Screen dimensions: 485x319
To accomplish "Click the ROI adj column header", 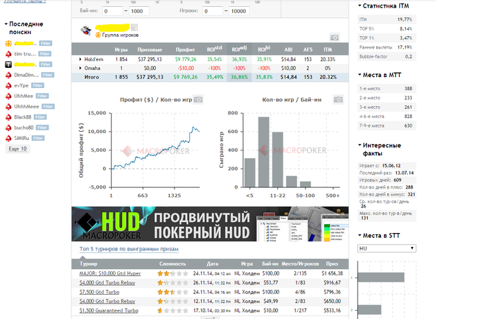I will [x=239, y=49].
